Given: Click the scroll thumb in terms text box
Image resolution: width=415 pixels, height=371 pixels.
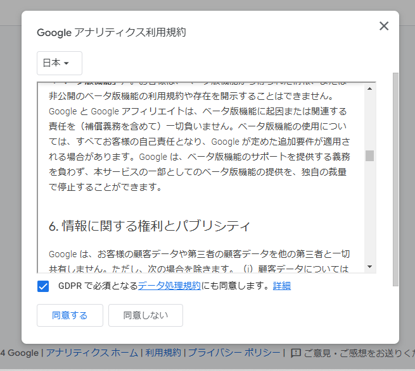Looking at the screenshot, I should (369, 155).
